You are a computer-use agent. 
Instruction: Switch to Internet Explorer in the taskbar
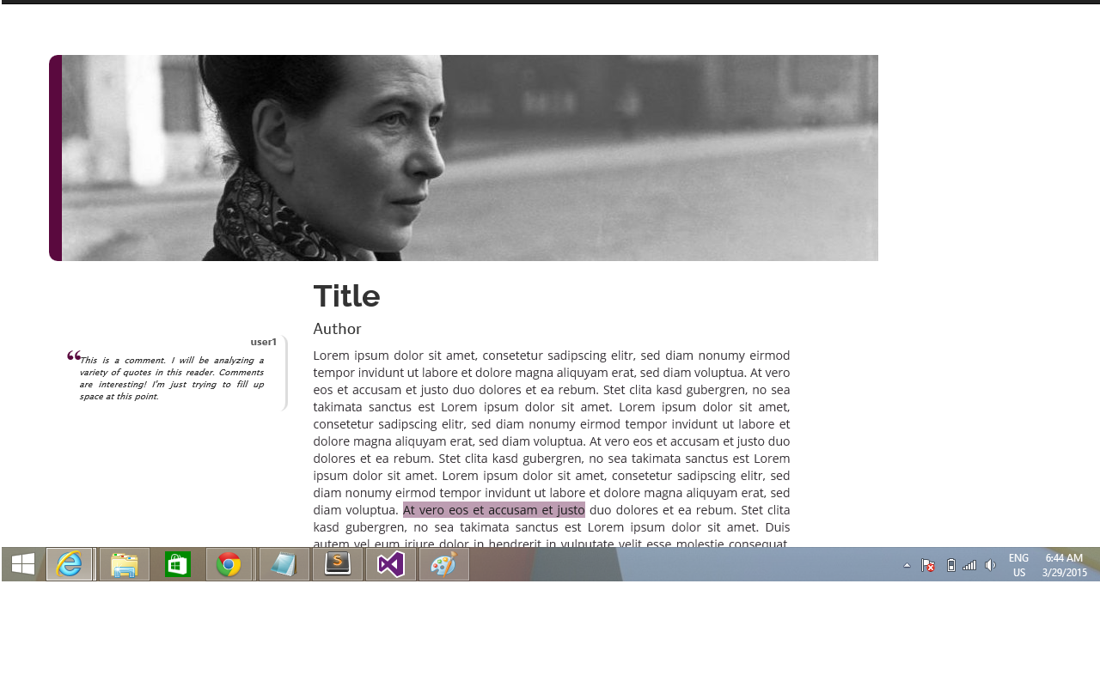tap(69, 564)
